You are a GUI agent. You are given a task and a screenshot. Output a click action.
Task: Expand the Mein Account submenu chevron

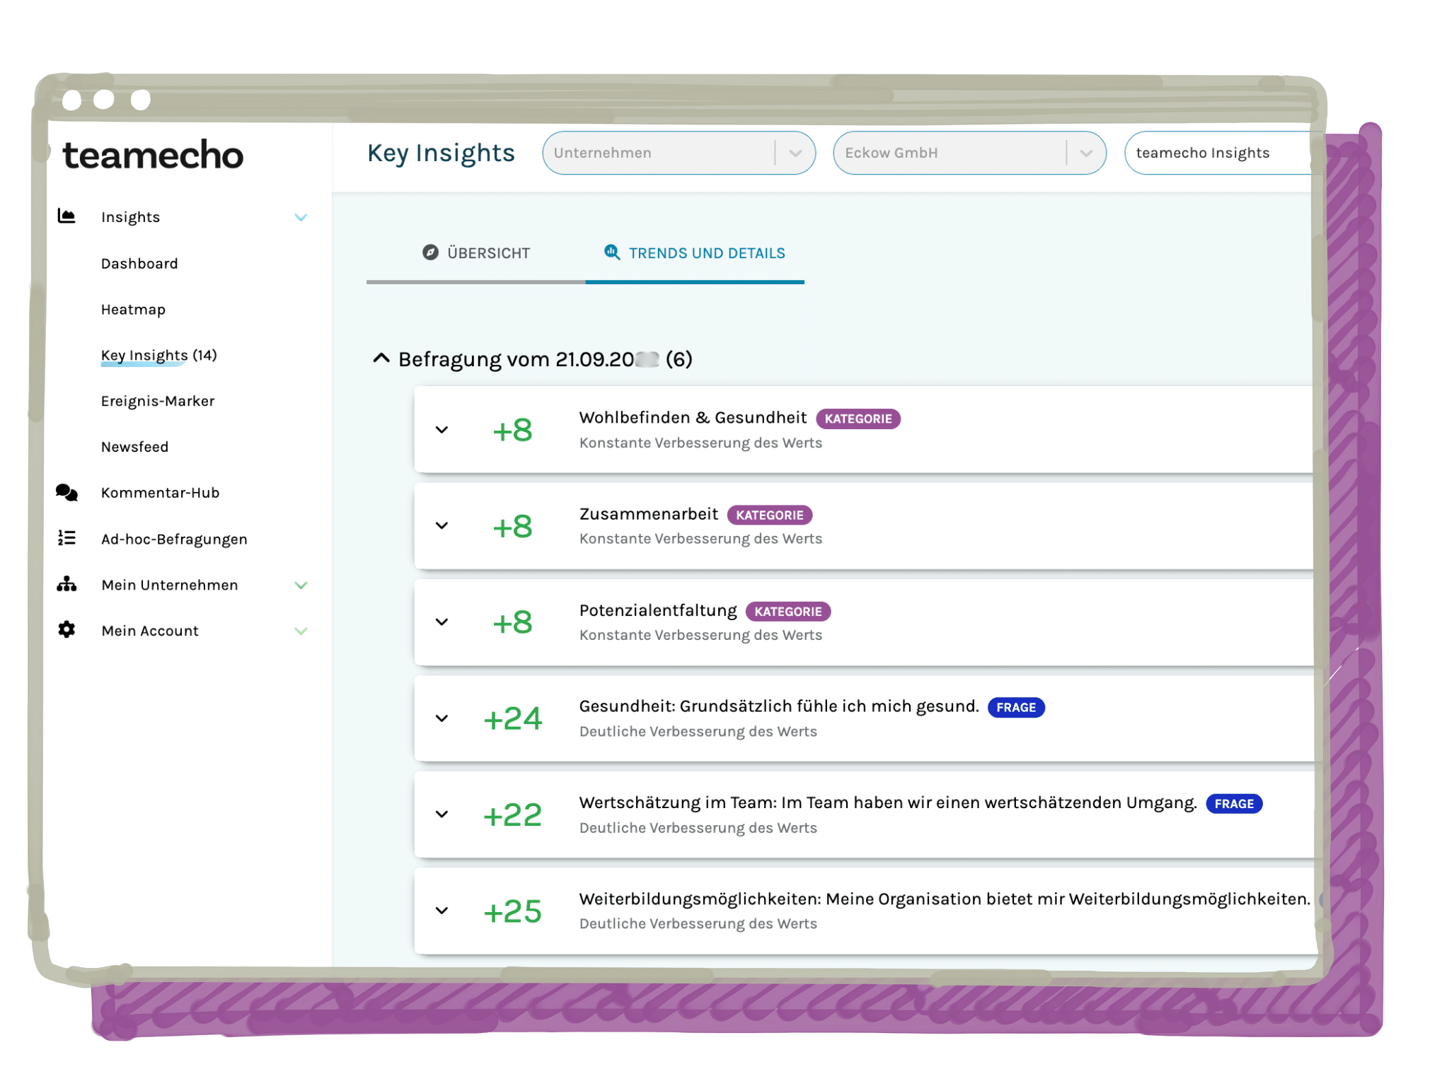click(x=301, y=631)
